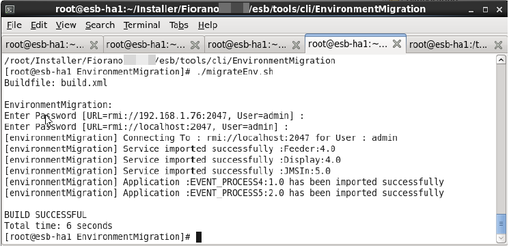Screen dimensions: 509x246
Task: Close the active fourth terminal tab
Action: tap(397, 44)
